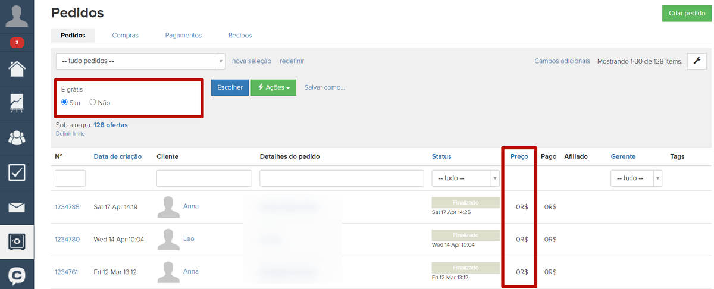Image resolution: width=714 pixels, height=289 pixels.
Task: Open the sales safe icon
Action: coord(17,241)
